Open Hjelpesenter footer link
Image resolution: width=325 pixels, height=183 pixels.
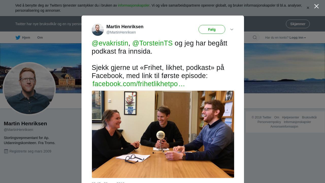[290, 117]
